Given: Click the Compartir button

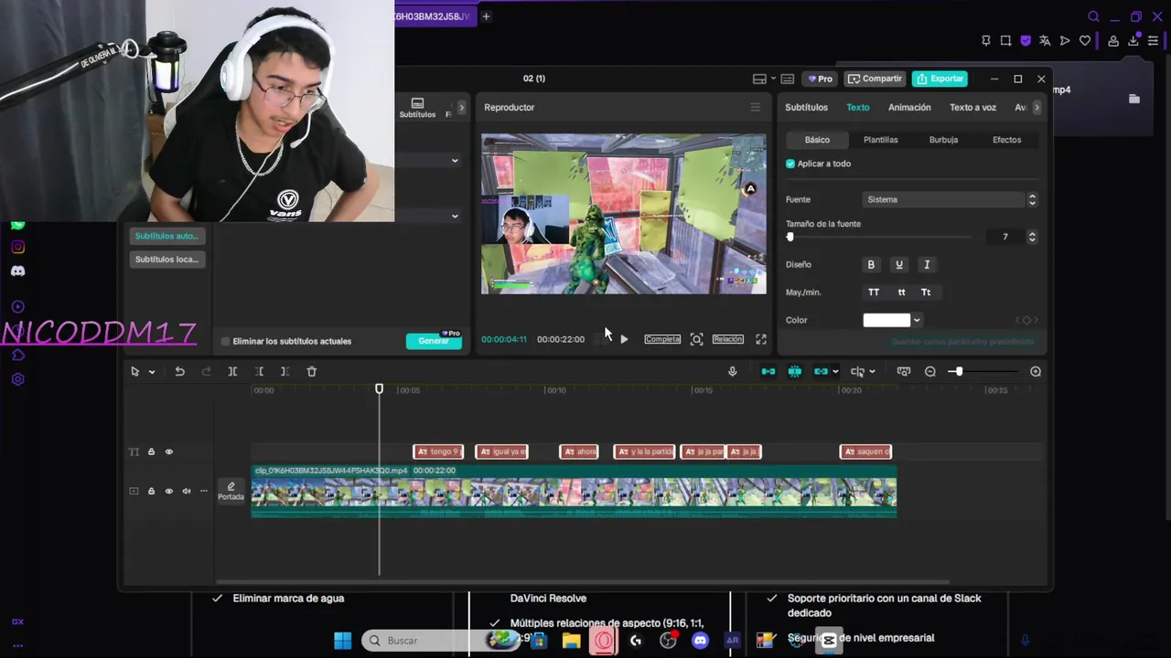Looking at the screenshot, I should (x=876, y=79).
